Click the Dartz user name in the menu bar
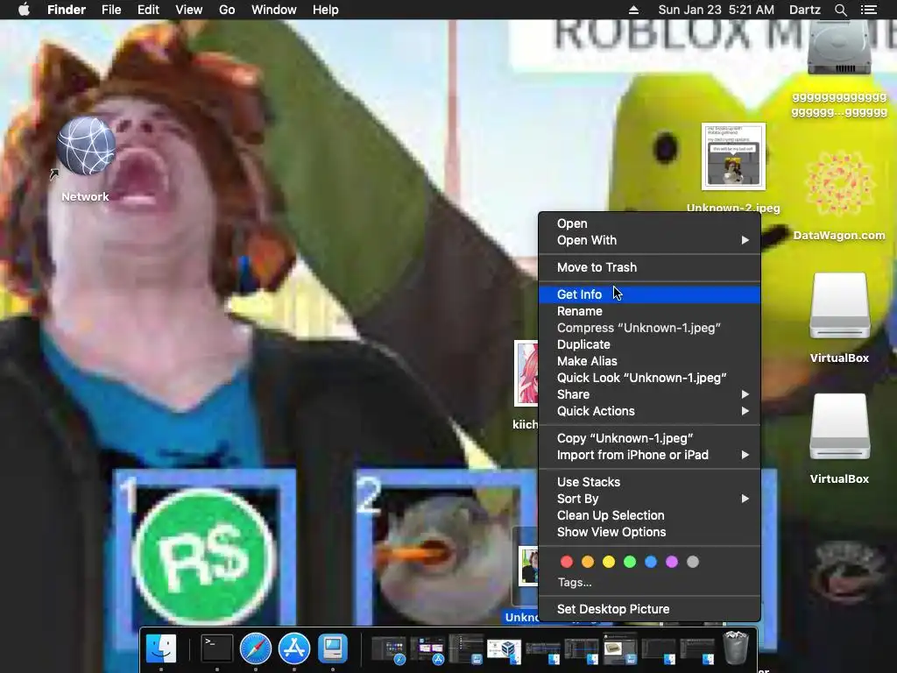897x673 pixels. pos(804,10)
